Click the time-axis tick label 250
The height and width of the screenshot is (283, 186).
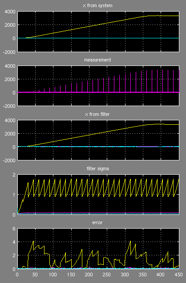point(107,275)
